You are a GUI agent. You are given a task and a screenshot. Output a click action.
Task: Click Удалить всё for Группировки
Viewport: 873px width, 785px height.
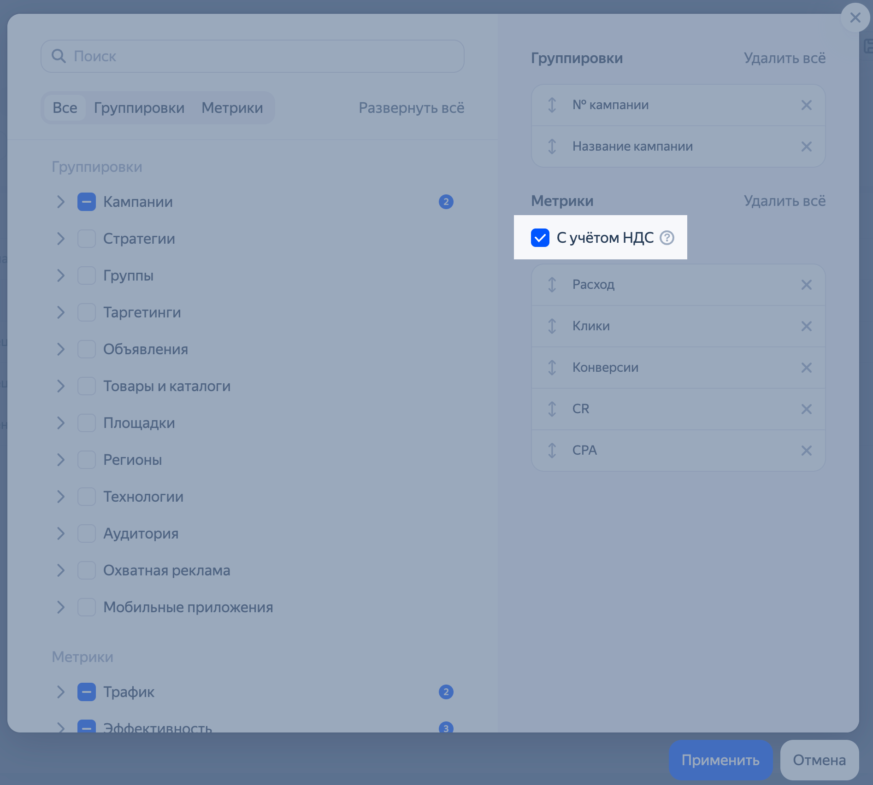click(785, 58)
